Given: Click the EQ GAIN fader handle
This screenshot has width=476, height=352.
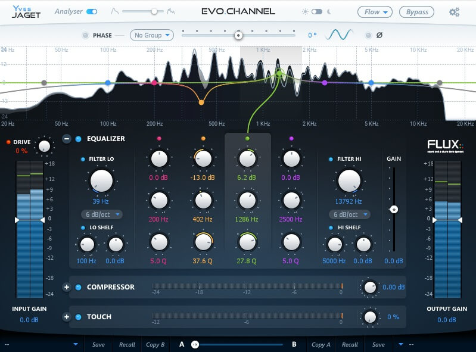Looking at the screenshot, I should click(x=394, y=210).
